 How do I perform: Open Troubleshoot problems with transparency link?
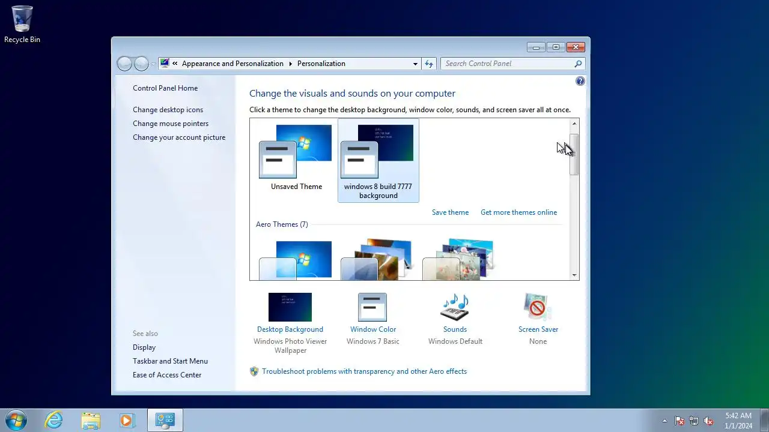(x=364, y=371)
